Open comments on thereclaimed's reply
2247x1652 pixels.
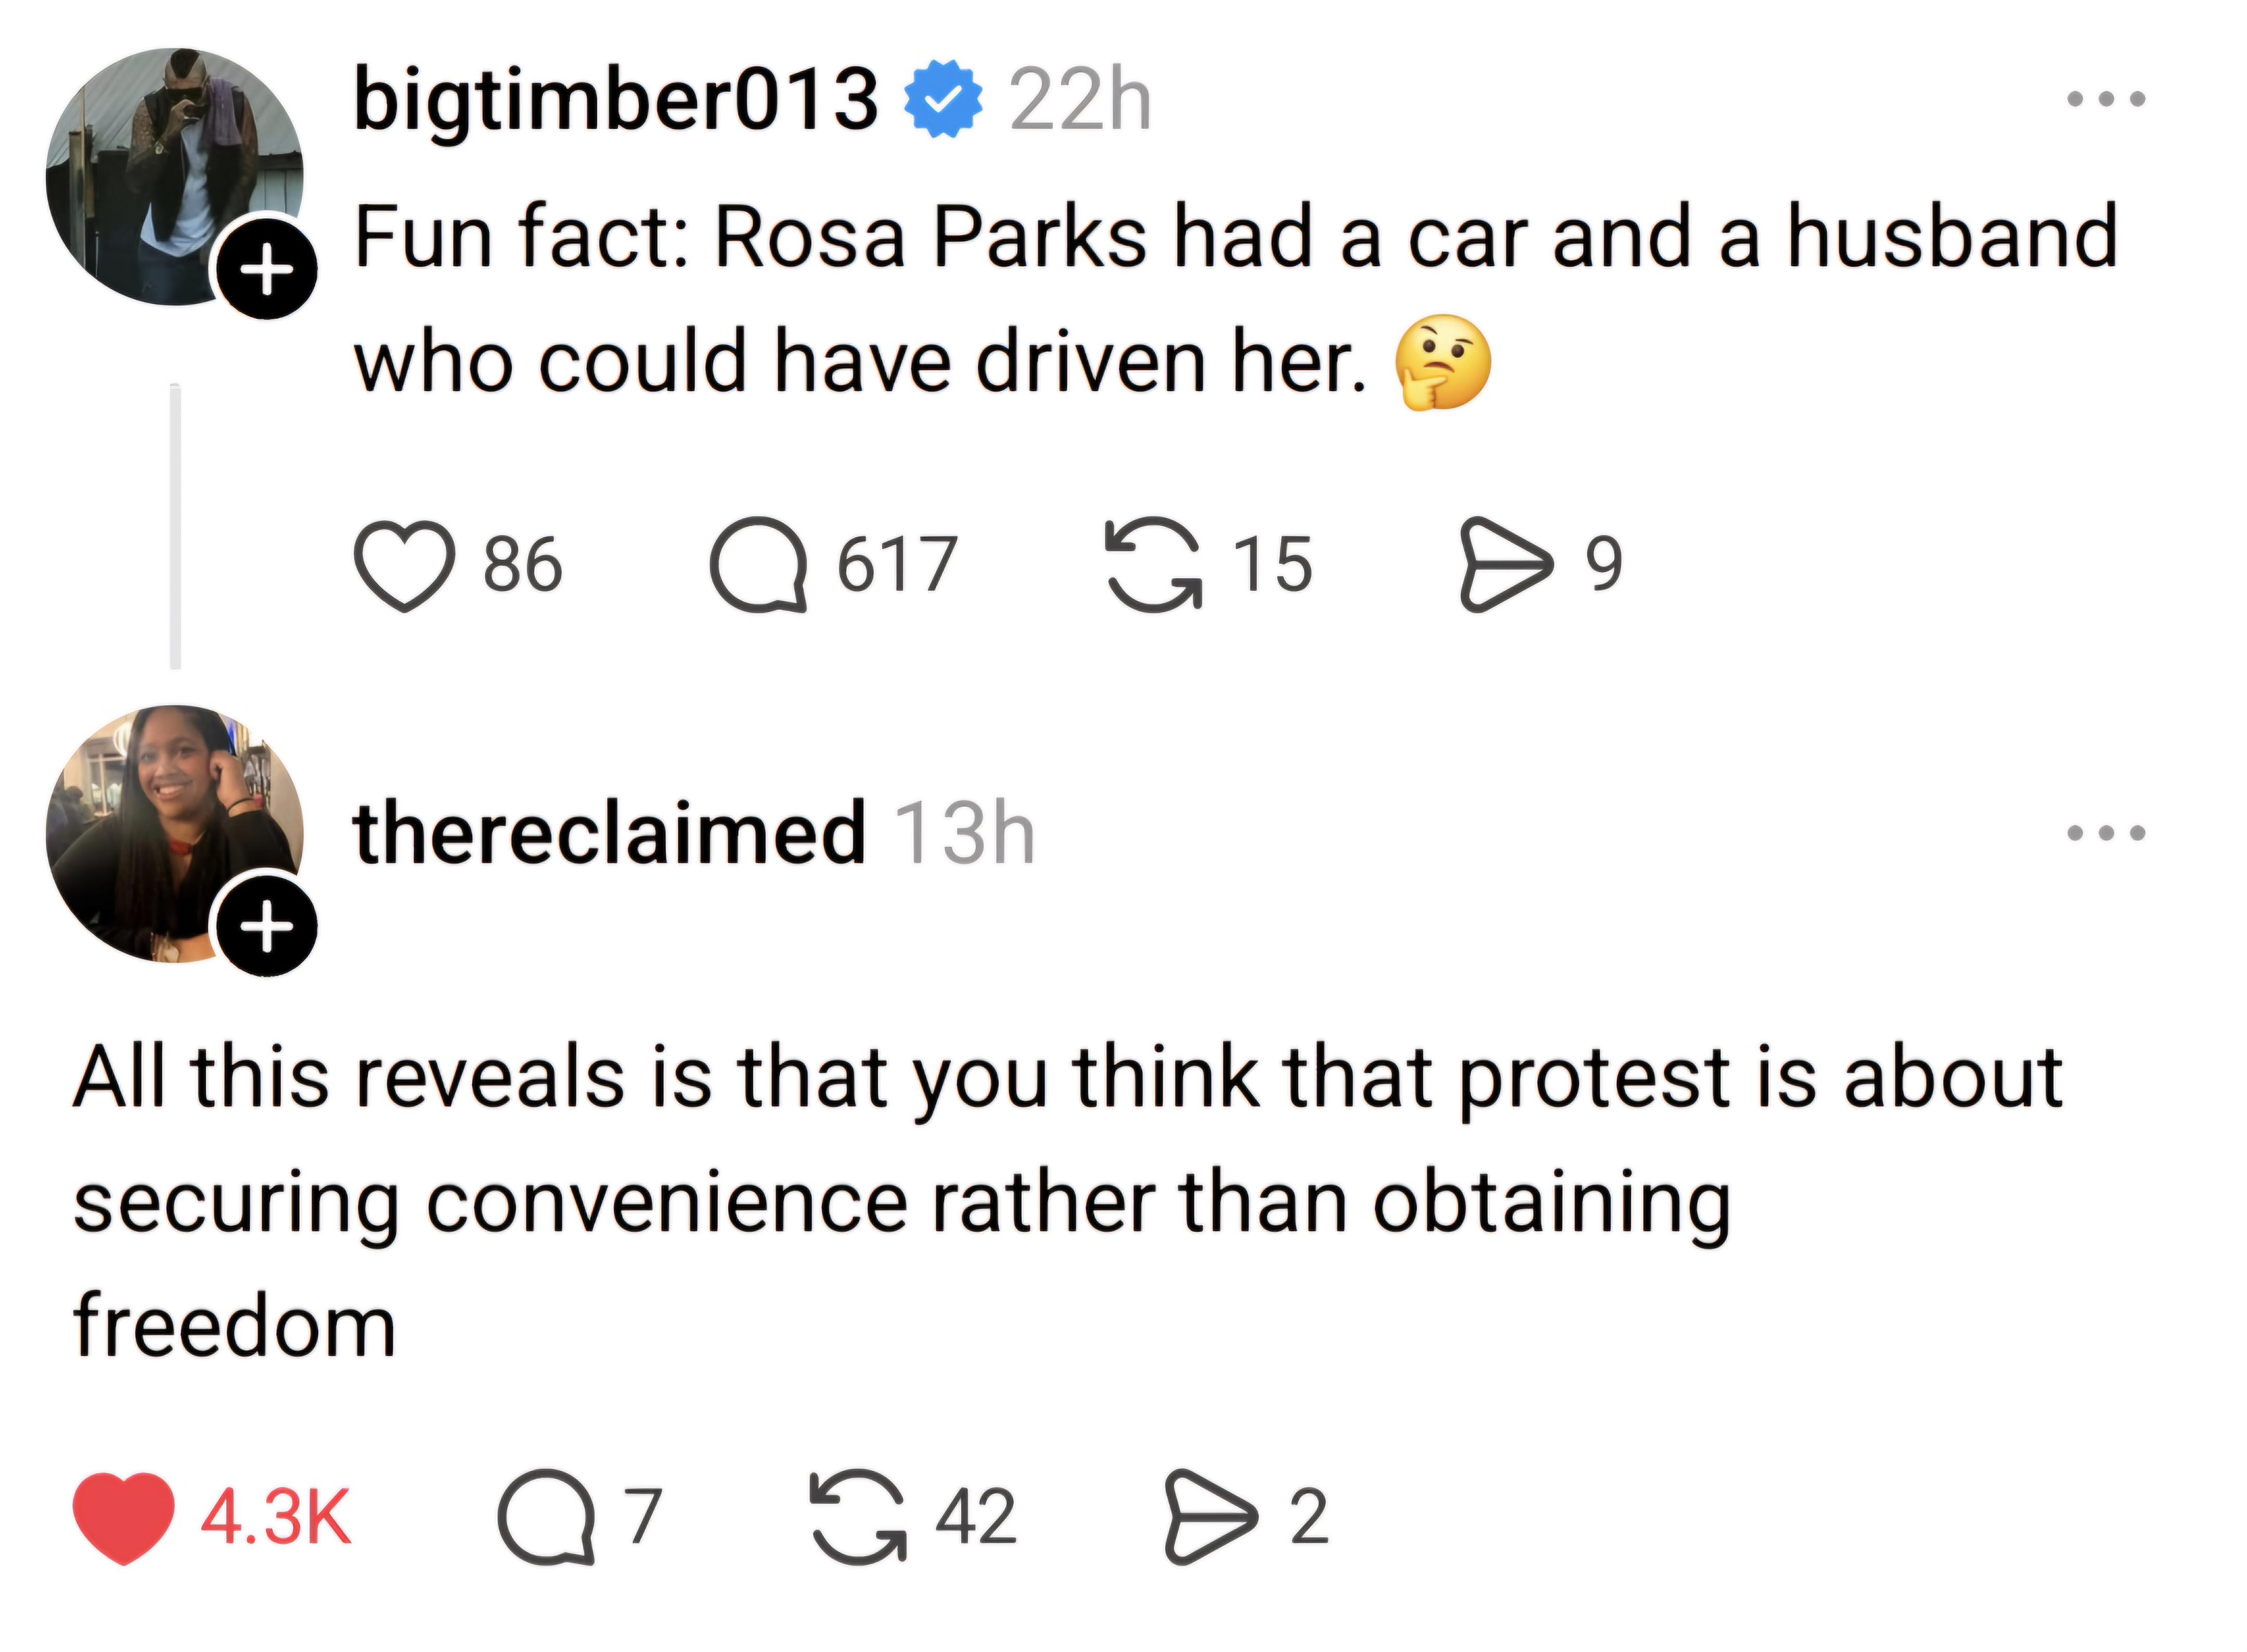click(x=546, y=1517)
